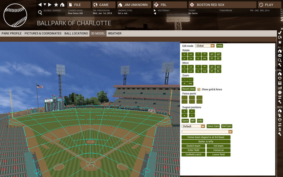This screenshot has height=177, width=283.
Task: Click the Zoom ++ button
Action: click(x=190, y=84)
